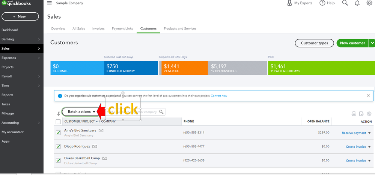Open action dropdown for Diego Rodriguez
375x175 pixels.
pyautogui.click(x=369, y=147)
